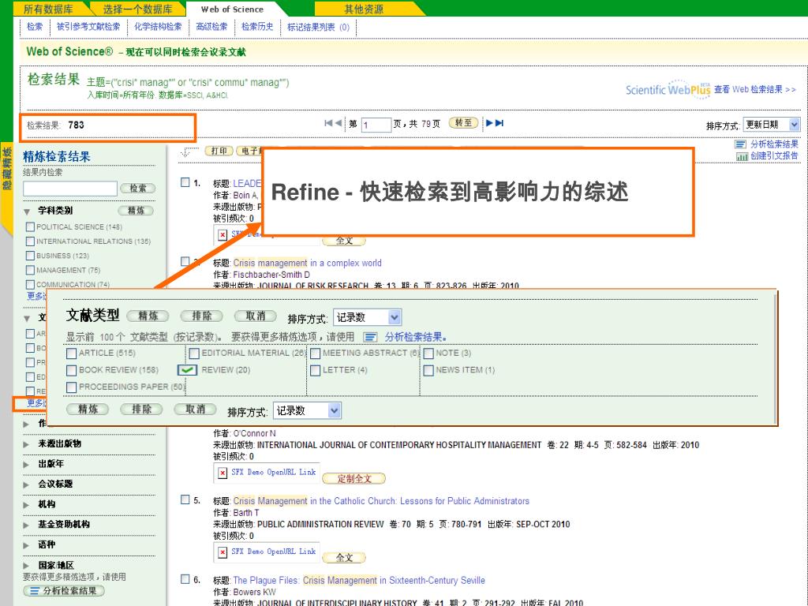Open 'The Plague Files' article title
Image resolution: width=808 pixels, height=606 pixels.
click(359, 580)
